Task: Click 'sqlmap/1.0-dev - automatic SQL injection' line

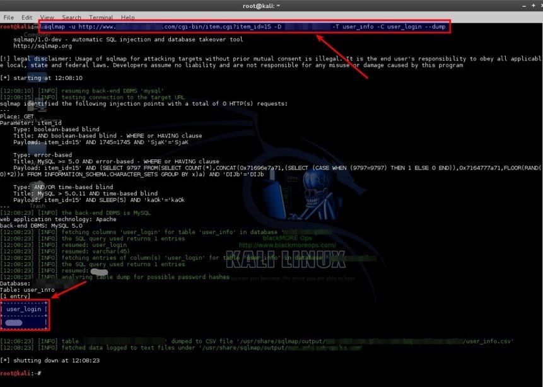Action: tap(128, 40)
